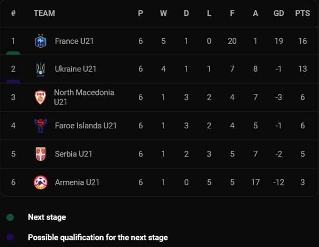Click the purple Possible qualification legend dot
Screen dimensions: 319x247
10,238
